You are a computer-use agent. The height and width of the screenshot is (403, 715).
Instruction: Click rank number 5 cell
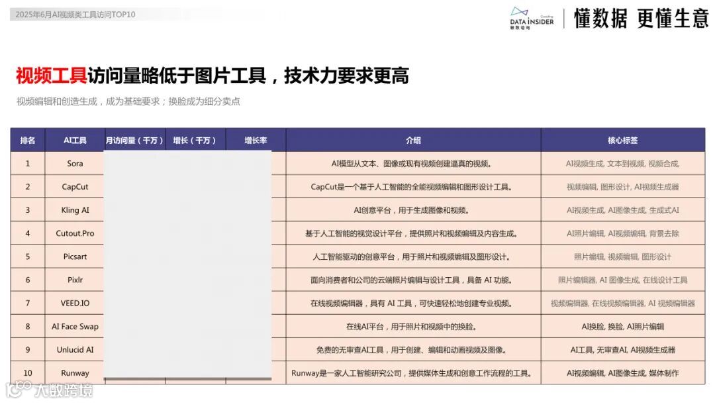[28, 257]
